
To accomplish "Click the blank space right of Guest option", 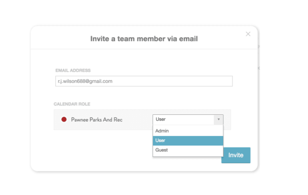I will coord(200,150).
